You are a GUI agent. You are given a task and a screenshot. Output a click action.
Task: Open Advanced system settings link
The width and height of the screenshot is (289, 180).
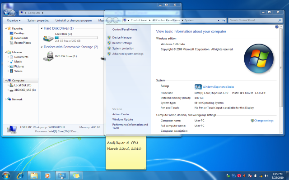(128, 54)
